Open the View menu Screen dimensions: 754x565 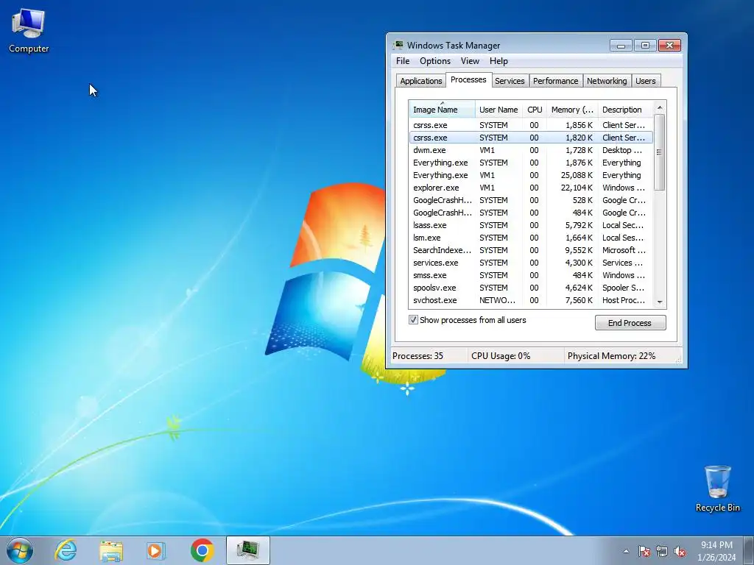[x=470, y=61]
